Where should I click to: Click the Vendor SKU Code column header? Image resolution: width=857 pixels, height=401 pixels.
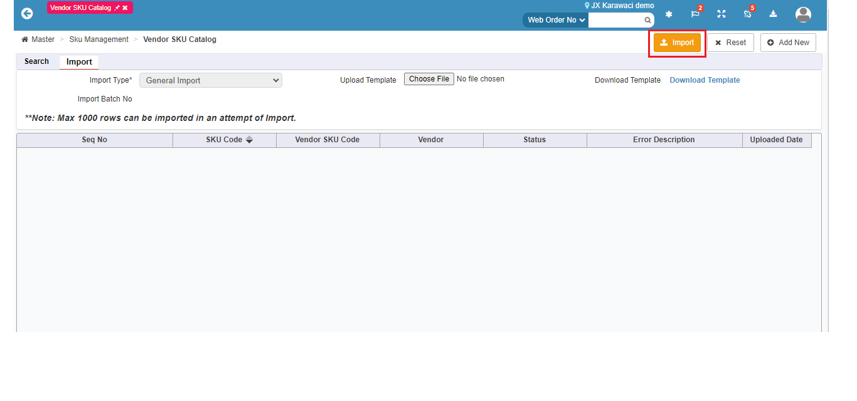(327, 140)
